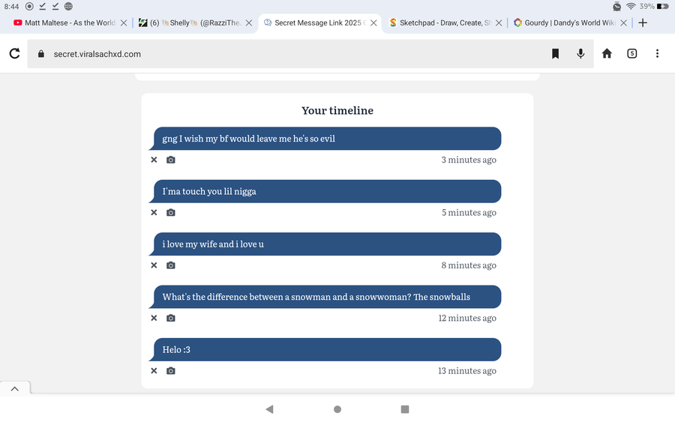The image size is (675, 422).
Task: Screenshot the snowman joke message with camera icon
Action: point(171,318)
